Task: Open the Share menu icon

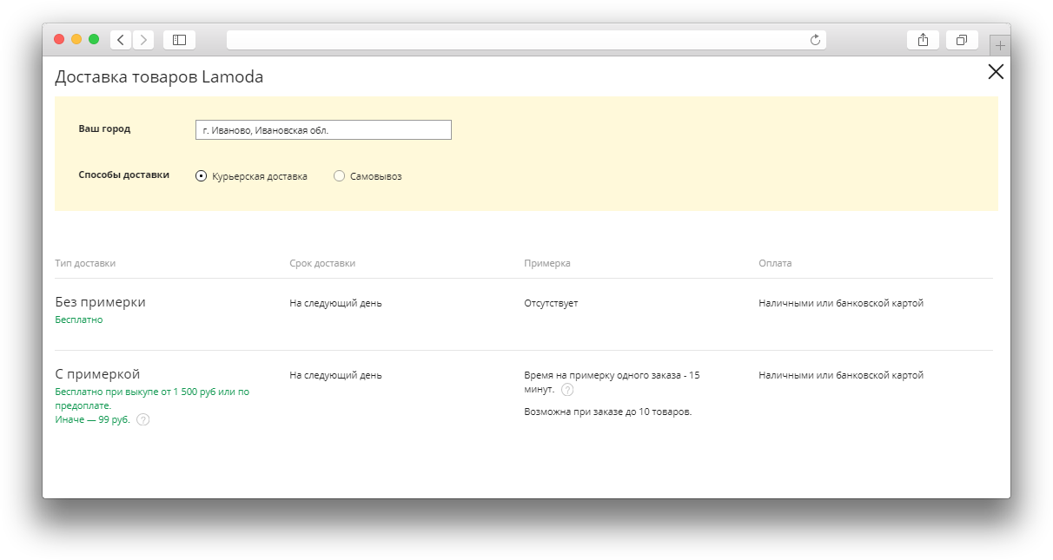Action: click(923, 40)
